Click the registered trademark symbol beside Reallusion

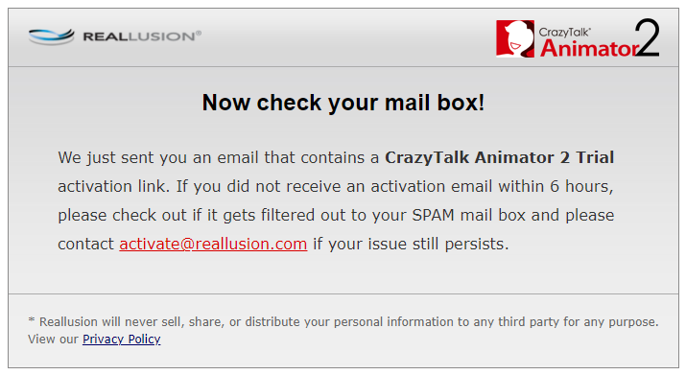pos(199,33)
